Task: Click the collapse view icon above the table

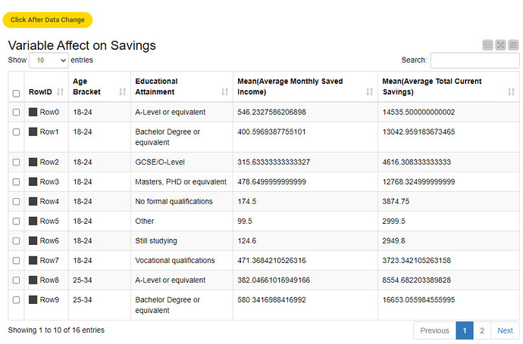Action: tap(487, 45)
